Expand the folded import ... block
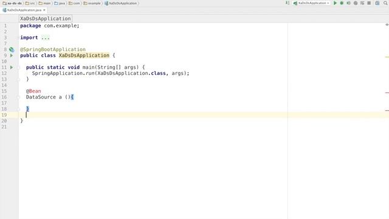 pyautogui.click(x=46, y=38)
